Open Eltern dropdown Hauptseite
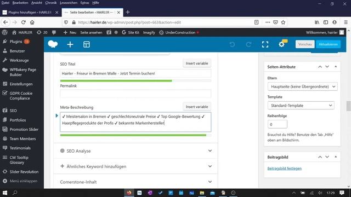Screen dimensions: 351x197 pos(302,86)
